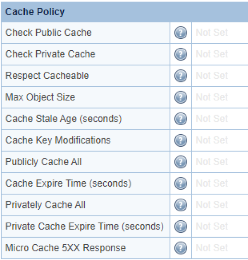248x260 pixels.
Task: Click Not Set for Privately Cache All
Action: (212, 205)
